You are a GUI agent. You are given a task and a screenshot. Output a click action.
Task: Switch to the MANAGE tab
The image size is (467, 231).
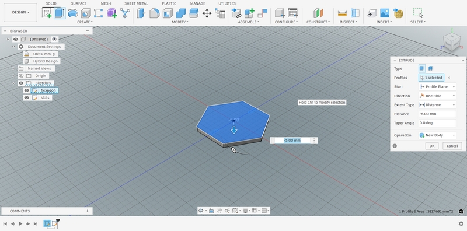[x=197, y=3]
